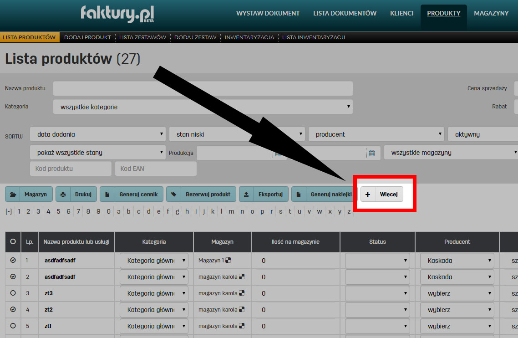518x338 pixels.
Task: Open the Klienci top menu
Action: coord(401,13)
